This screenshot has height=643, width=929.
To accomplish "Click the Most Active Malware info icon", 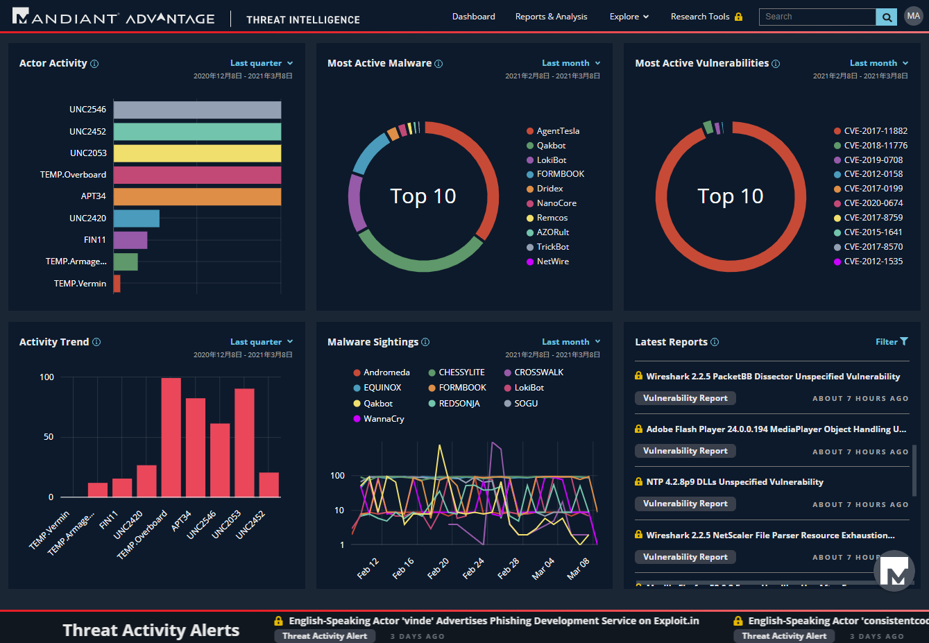I will tap(438, 64).
